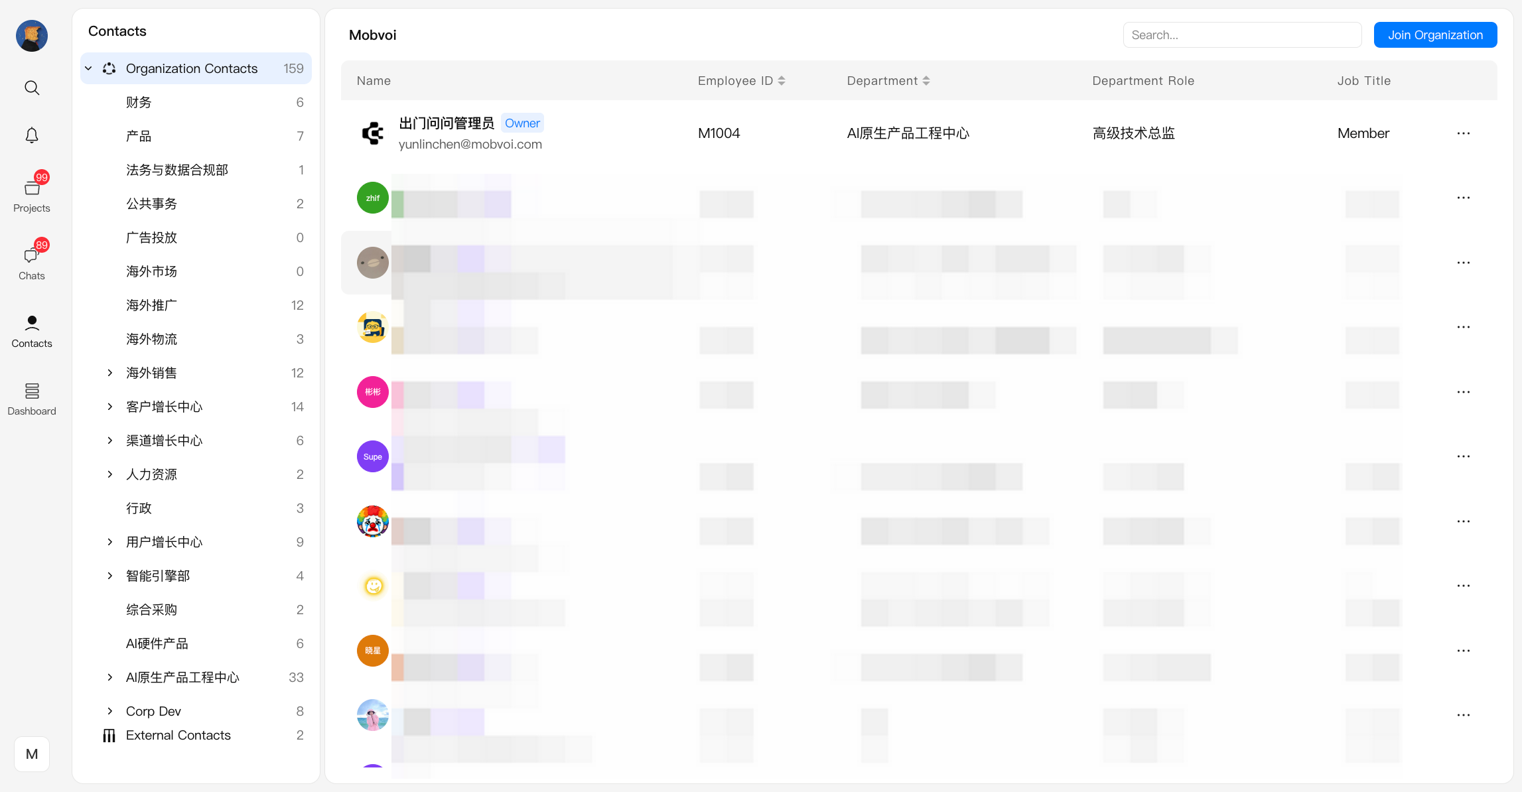This screenshot has height=792, width=1522.
Task: Expand 客户增长中心 department
Action: pyautogui.click(x=110, y=407)
